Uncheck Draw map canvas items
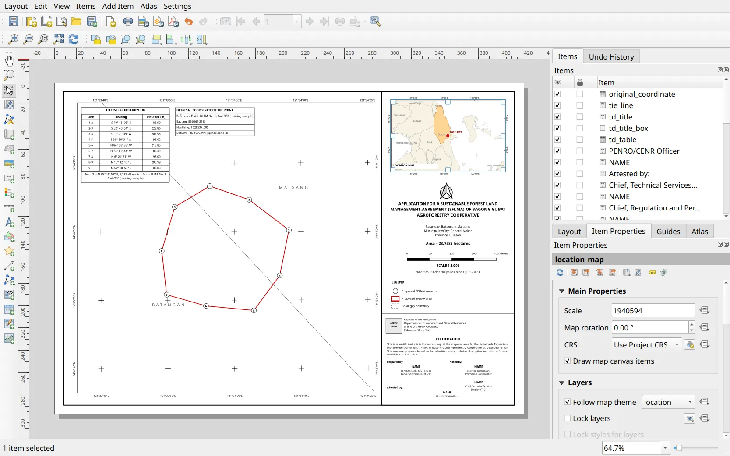 (x=568, y=361)
